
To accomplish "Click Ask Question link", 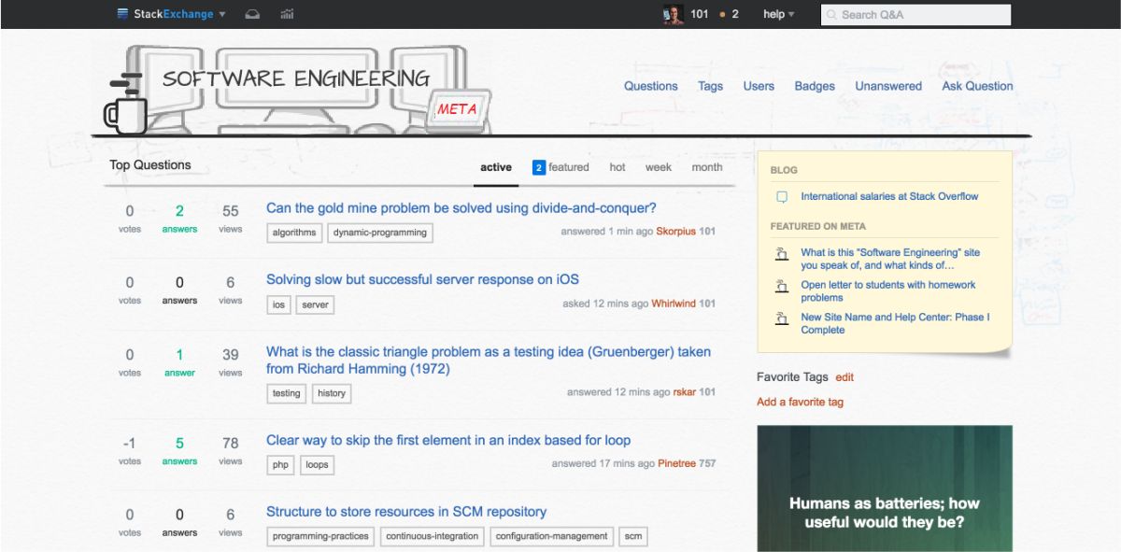I will coord(977,86).
